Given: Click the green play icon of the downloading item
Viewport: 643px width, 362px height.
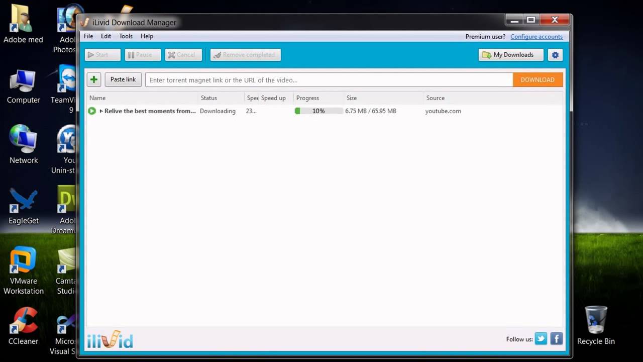Looking at the screenshot, I should coord(92,111).
